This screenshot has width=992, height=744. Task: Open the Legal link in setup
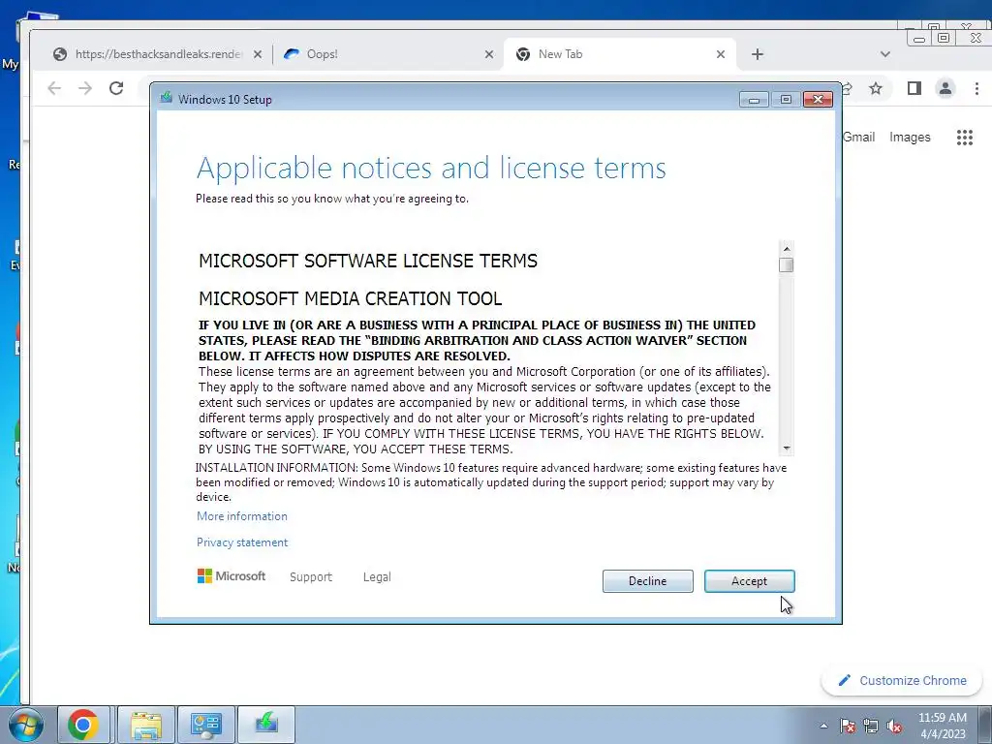pyautogui.click(x=377, y=577)
